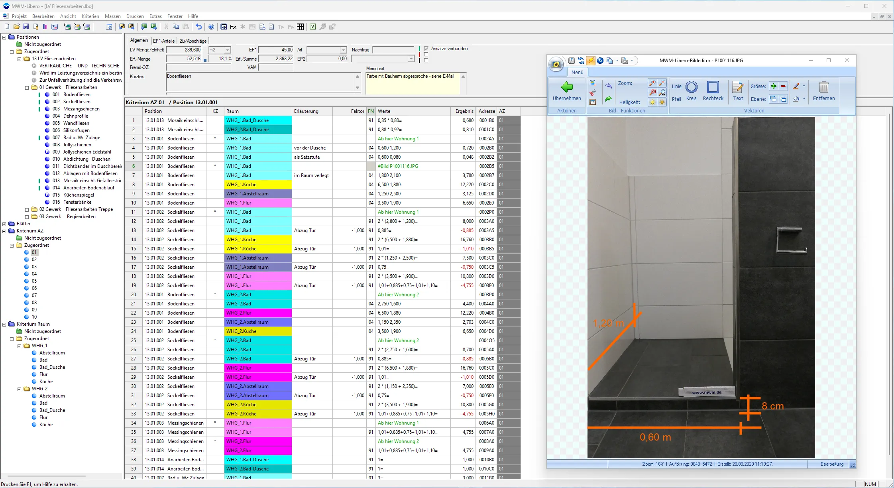Open the Art dropdown
Viewport: 894px width, 488px height.
[344, 50]
